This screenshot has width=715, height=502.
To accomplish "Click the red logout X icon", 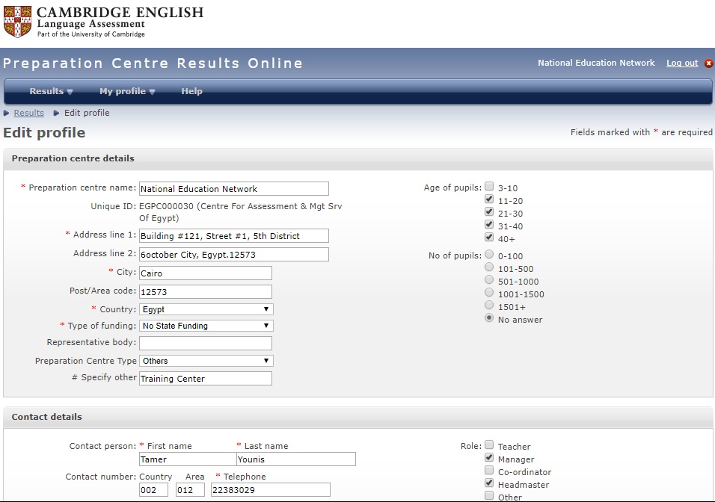I will [x=708, y=63].
